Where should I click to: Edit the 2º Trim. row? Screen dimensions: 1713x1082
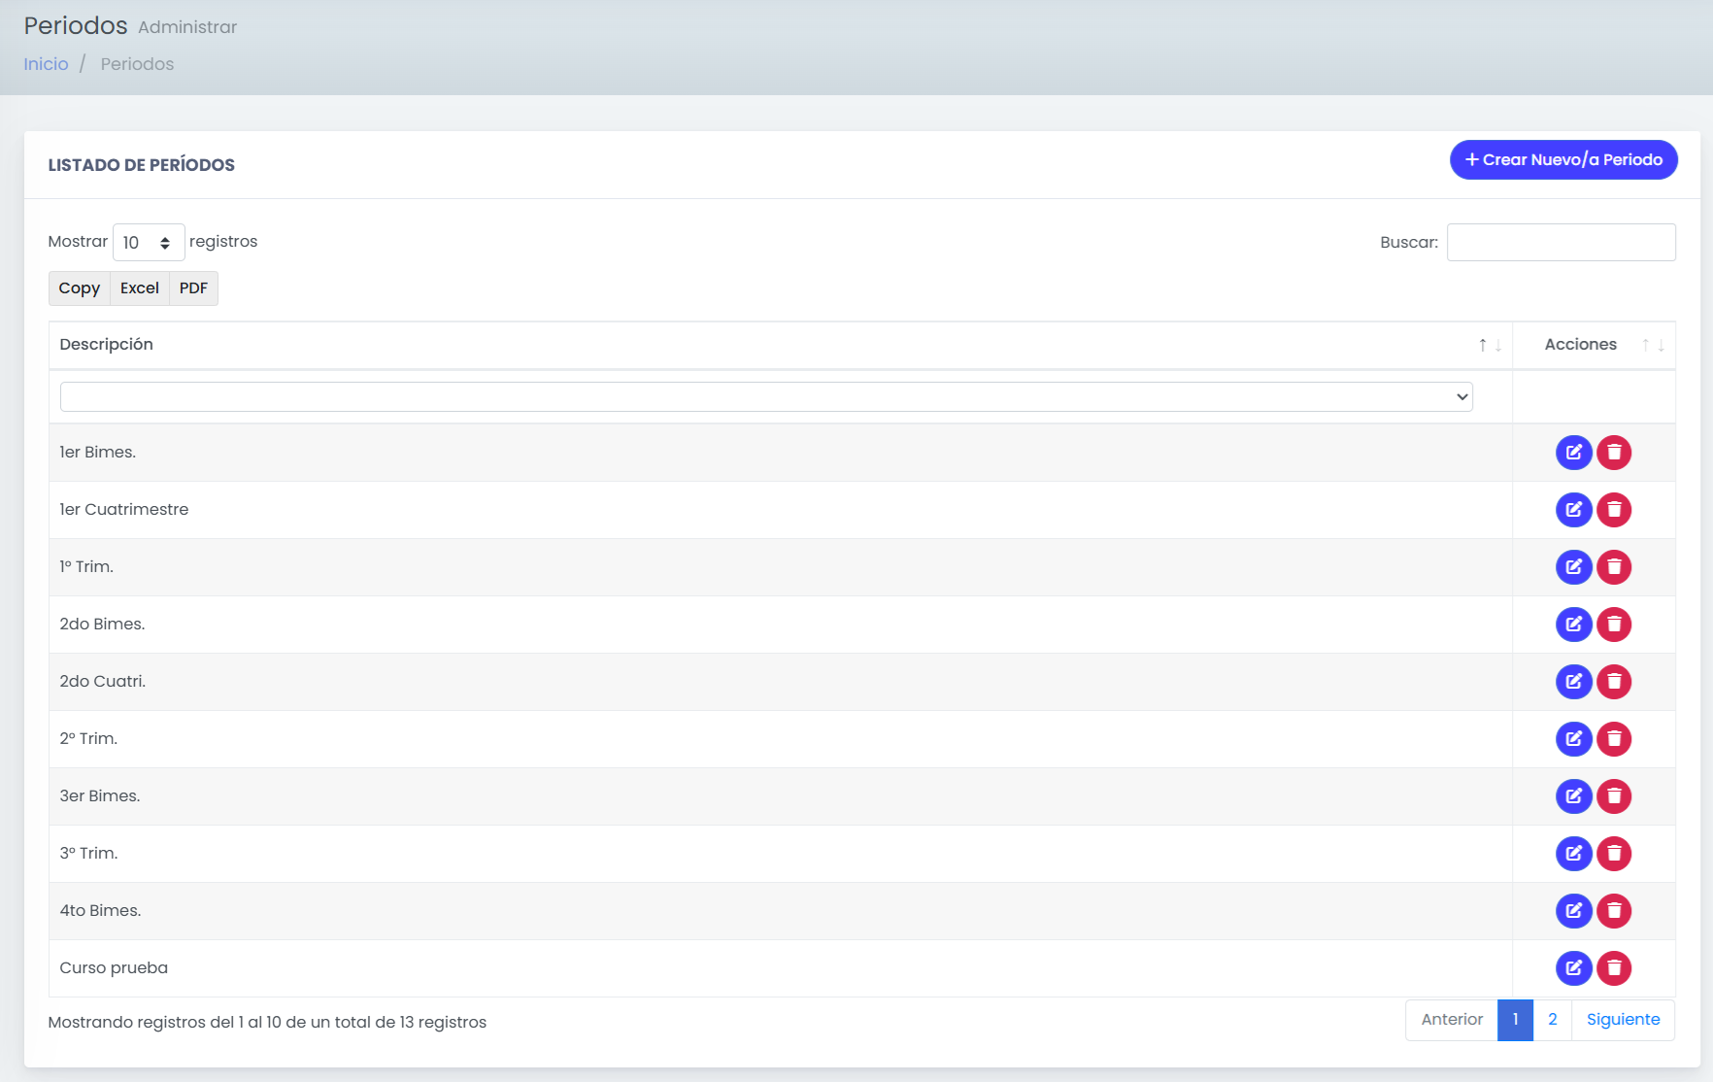(1573, 739)
